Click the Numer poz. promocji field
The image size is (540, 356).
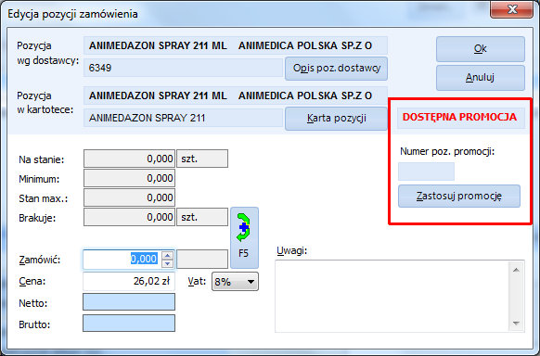(x=427, y=172)
